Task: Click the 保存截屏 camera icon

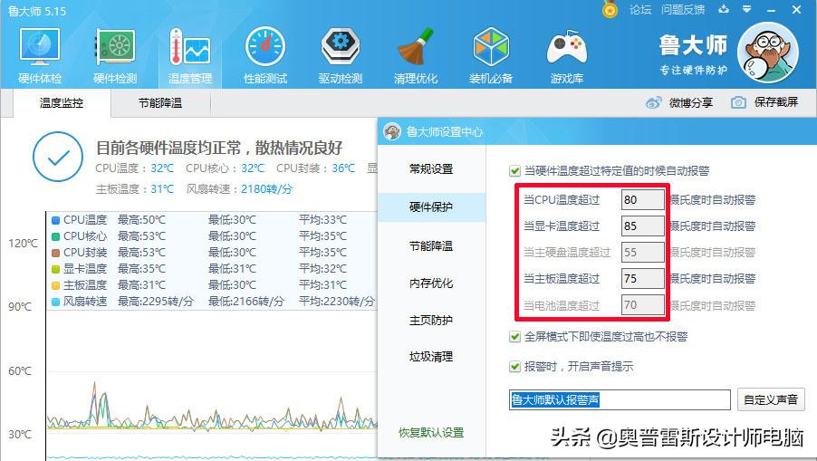Action: (738, 102)
